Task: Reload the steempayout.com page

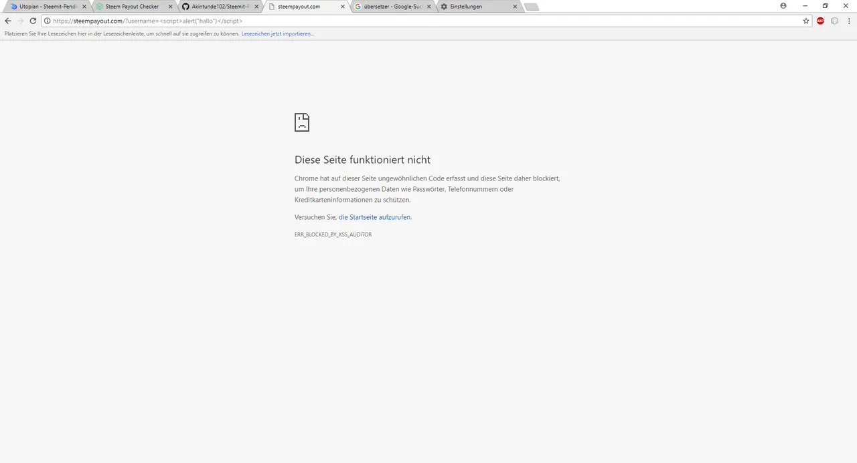Action: [33, 21]
